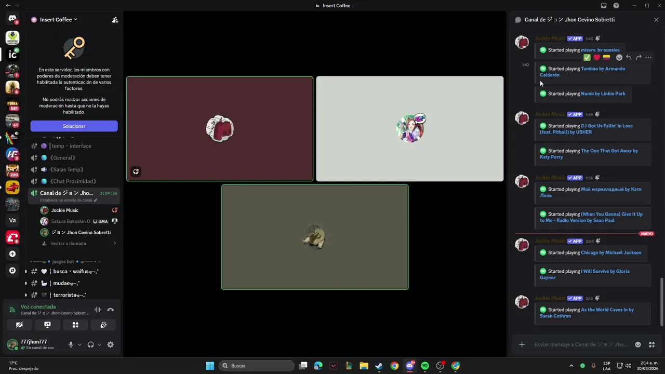Open the discover servers compass icon

[12, 271]
